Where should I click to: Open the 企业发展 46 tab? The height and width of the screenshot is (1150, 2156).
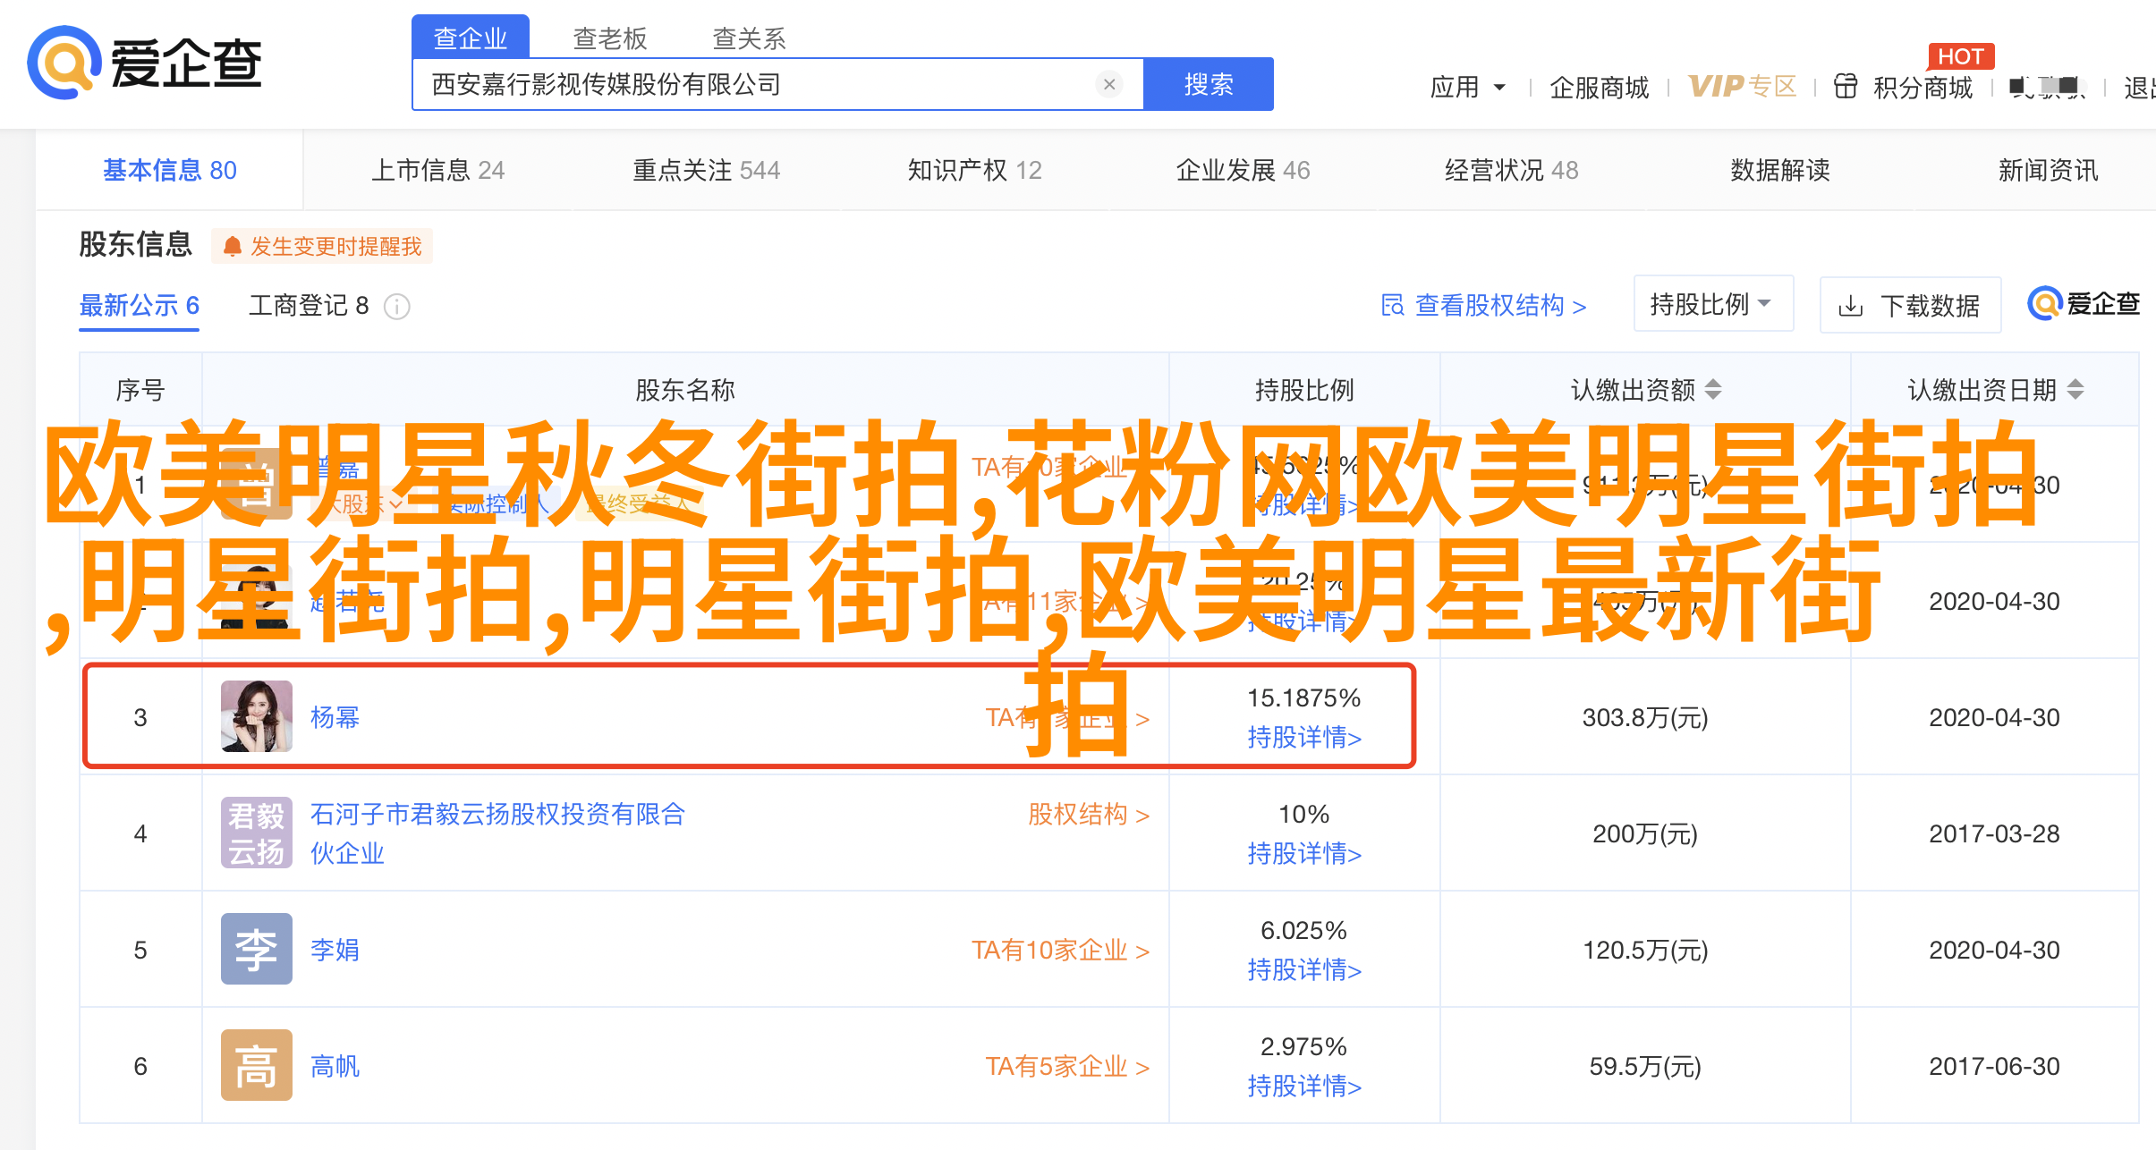tap(1244, 170)
